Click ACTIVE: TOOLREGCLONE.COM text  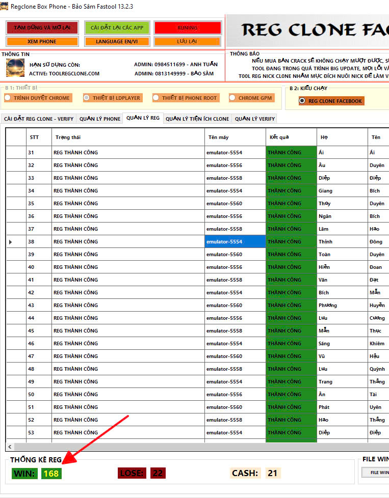64,73
